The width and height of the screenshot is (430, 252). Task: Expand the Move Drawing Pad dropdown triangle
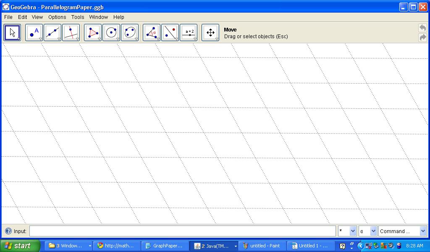point(217,39)
